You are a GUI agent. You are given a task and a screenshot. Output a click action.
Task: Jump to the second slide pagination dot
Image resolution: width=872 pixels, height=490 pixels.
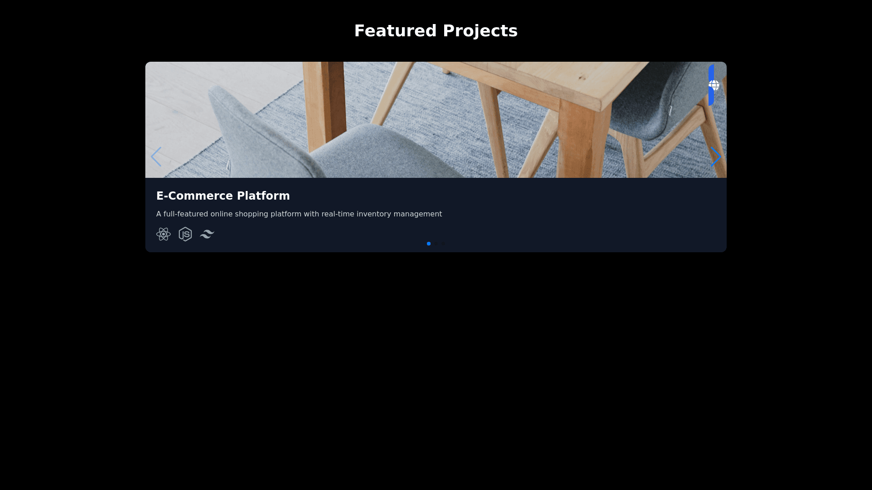(x=436, y=244)
